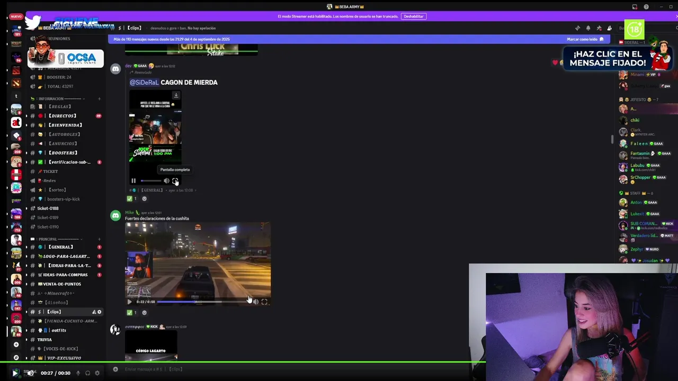
Task: Open fullscreen for Mike's GTA video
Action: pyautogui.click(x=264, y=302)
